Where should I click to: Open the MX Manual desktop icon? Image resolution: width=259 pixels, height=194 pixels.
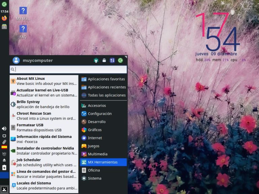pos(23,14)
